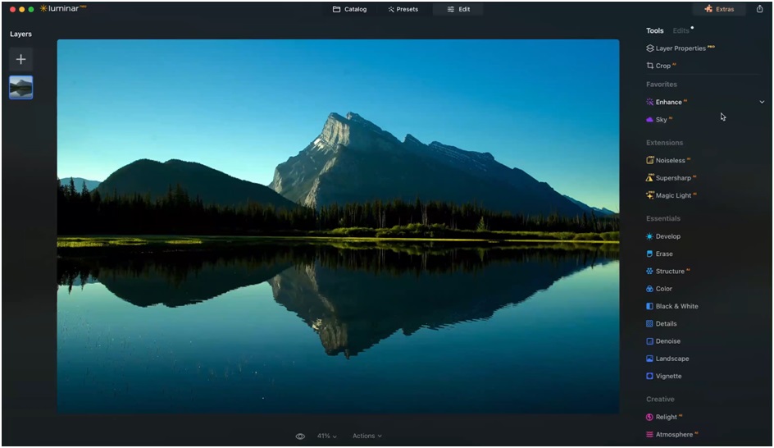Select the Sky AI tool
Screen dimensions: 774x448
(661, 120)
